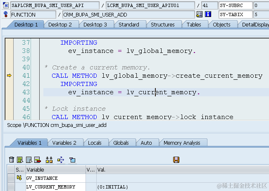This screenshot has height=191, width=269.
Task: Click the program stack icon beside SAPLCRM_BUPA_SMI_USER_API
Action: [x=6, y=5]
